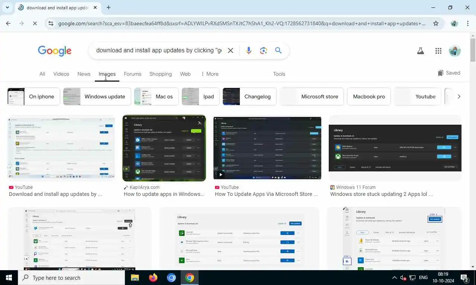Stop loading the page

[x=35, y=23]
